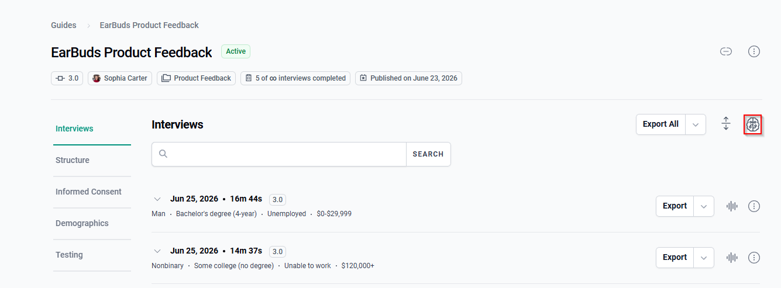Export the 16m 44s interview
The width and height of the screenshot is (781, 288).
pos(675,206)
